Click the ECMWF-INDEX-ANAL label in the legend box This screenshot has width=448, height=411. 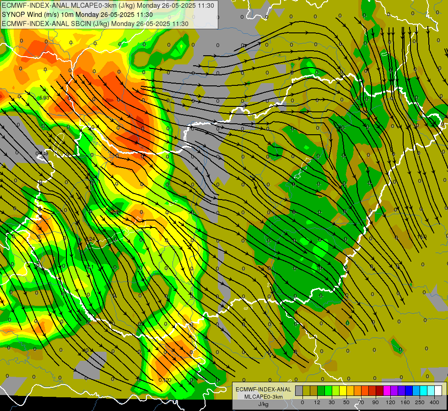263,390
